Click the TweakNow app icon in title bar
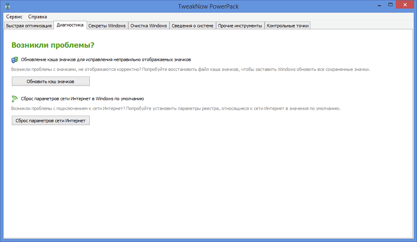This screenshot has height=242, width=417. (x=7, y=6)
